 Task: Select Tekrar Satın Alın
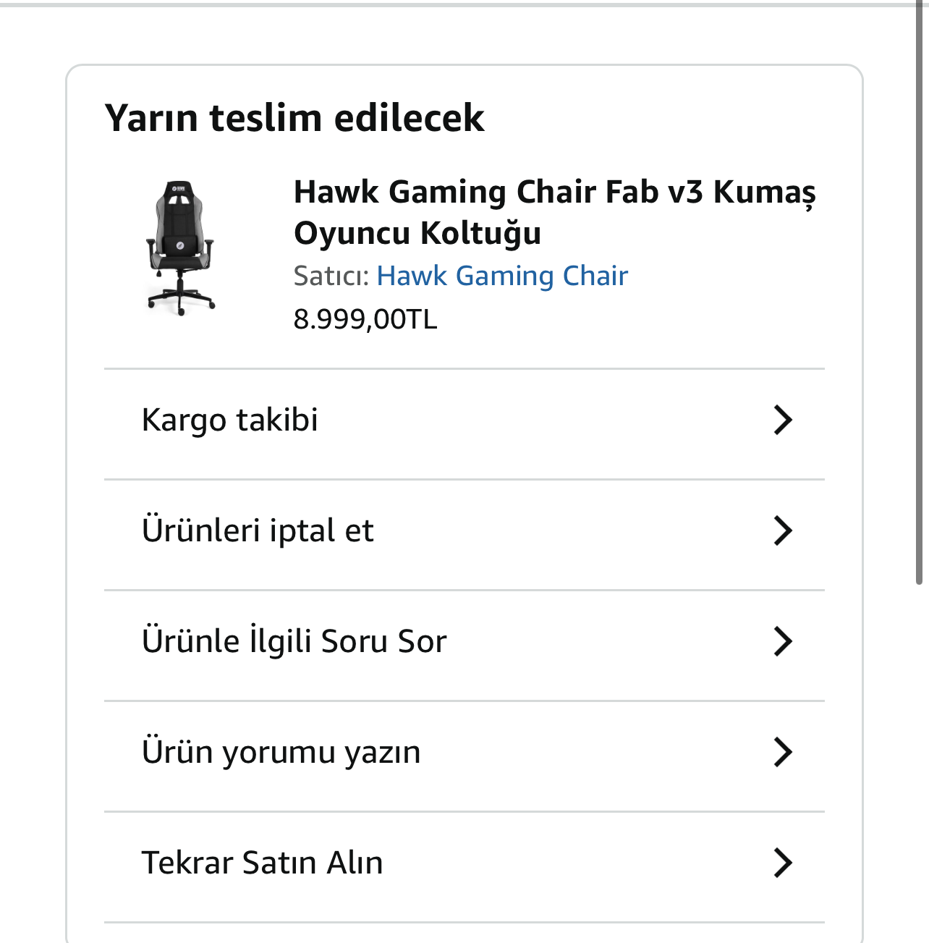point(262,863)
